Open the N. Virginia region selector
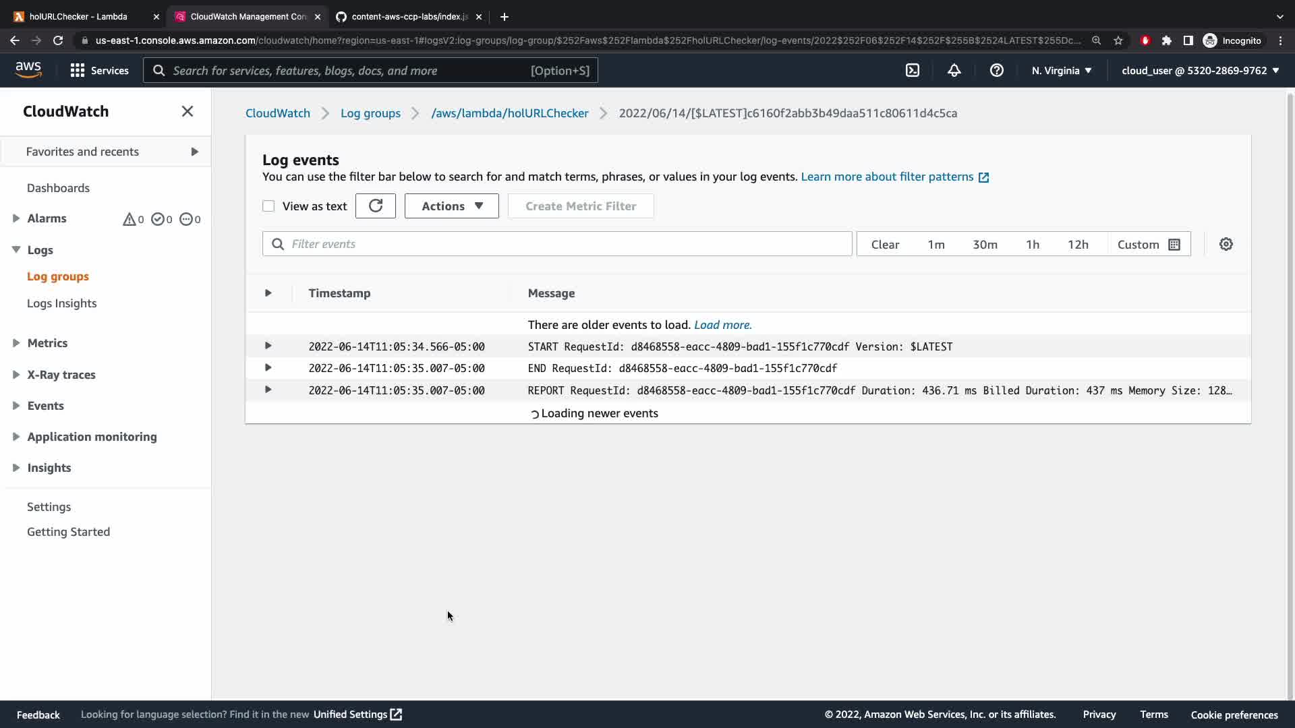This screenshot has width=1295, height=728. coord(1061,70)
